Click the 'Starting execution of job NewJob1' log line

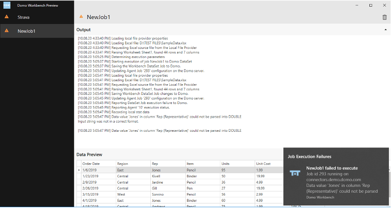135,61
